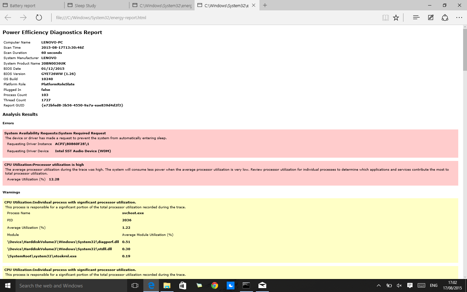Click ntoskrnl.exe module path
This screenshot has height=292, width=467.
tap(42, 256)
